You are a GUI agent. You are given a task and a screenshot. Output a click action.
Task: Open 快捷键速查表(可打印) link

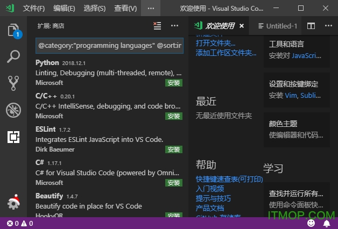point(229,179)
